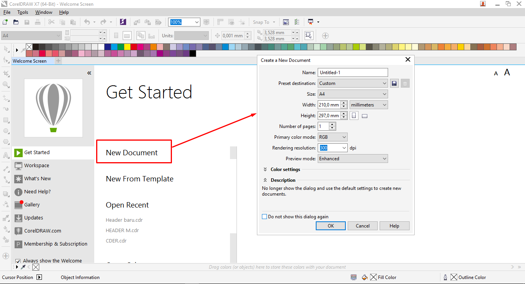Image resolution: width=525 pixels, height=284 pixels.
Task: Click the Redo arrow icon
Action: click(x=103, y=22)
